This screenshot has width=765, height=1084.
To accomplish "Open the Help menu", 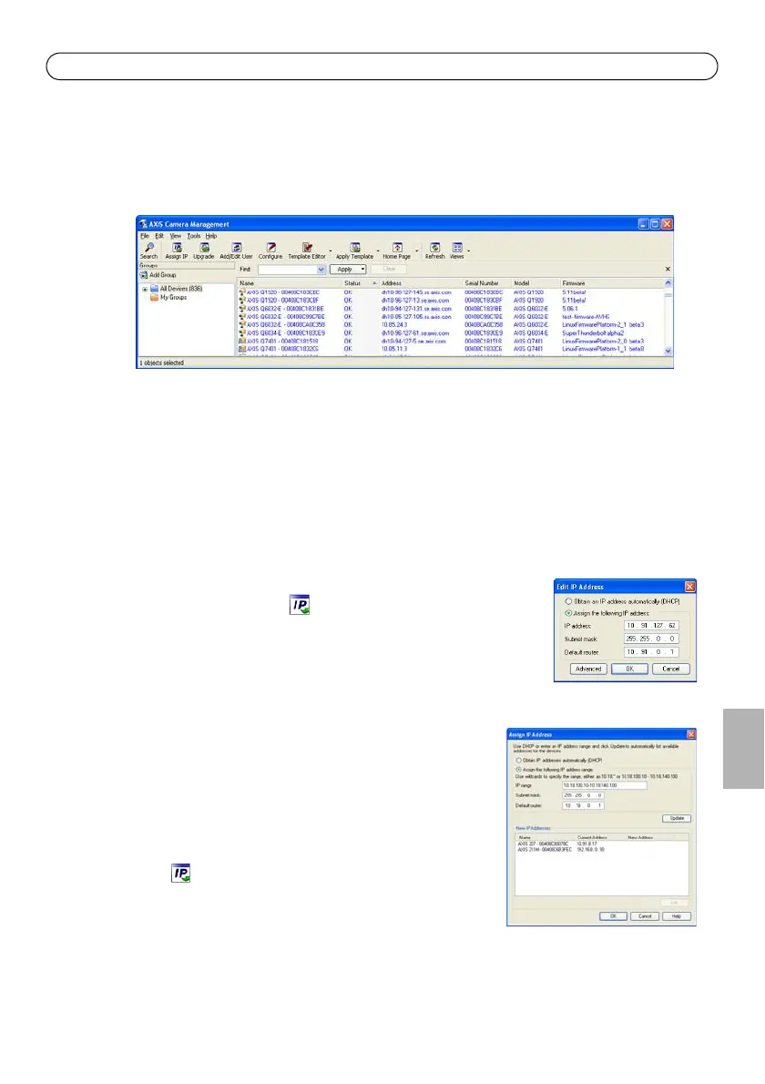I will [210, 237].
